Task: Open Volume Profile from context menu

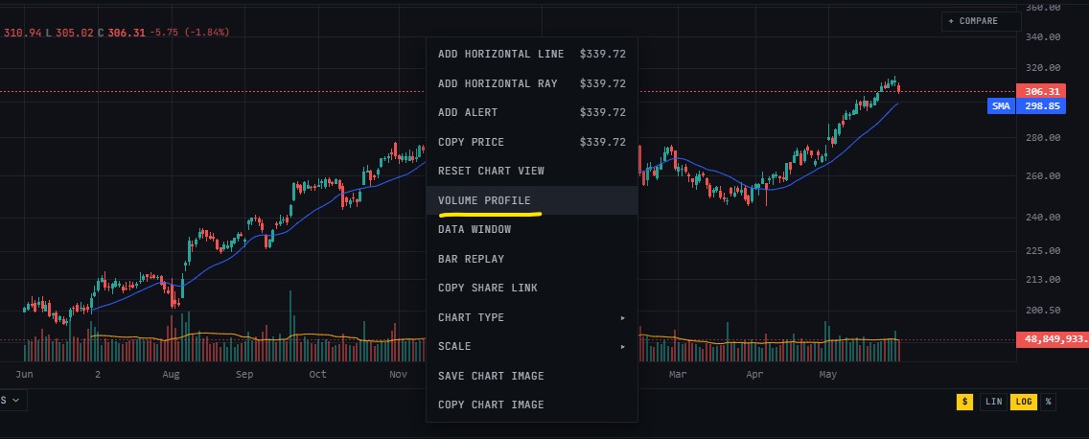Action: [x=531, y=200]
